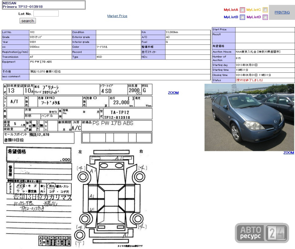Screen dimensions: 295x249
Task: Select the Starting time value 12時31分
Action: (242, 70)
